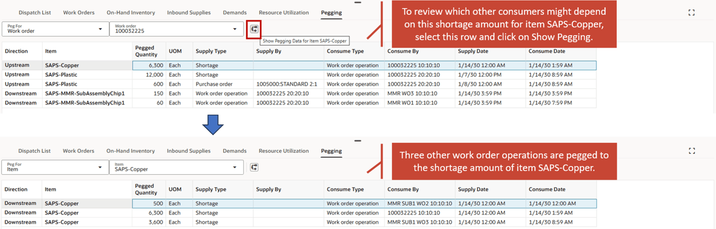Switch to Dispatch List tab in Work order panel
The width and height of the screenshot is (716, 229).
click(x=34, y=12)
